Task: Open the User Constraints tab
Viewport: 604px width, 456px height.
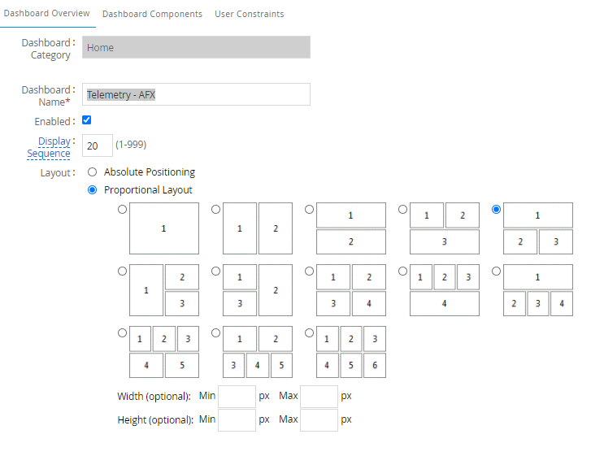Action: click(249, 14)
